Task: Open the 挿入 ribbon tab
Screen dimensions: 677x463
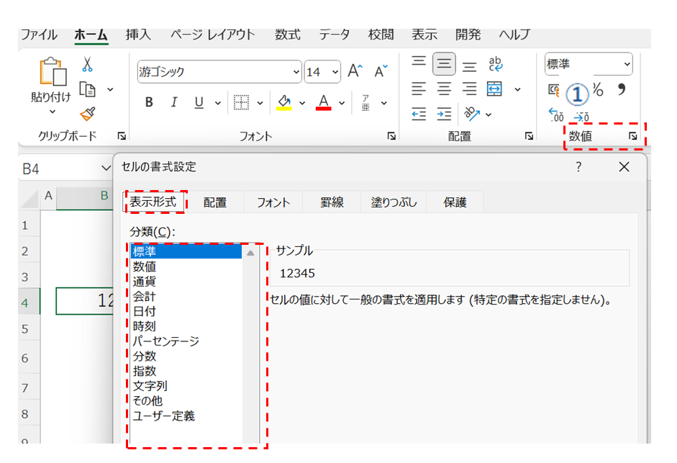Action: click(138, 35)
